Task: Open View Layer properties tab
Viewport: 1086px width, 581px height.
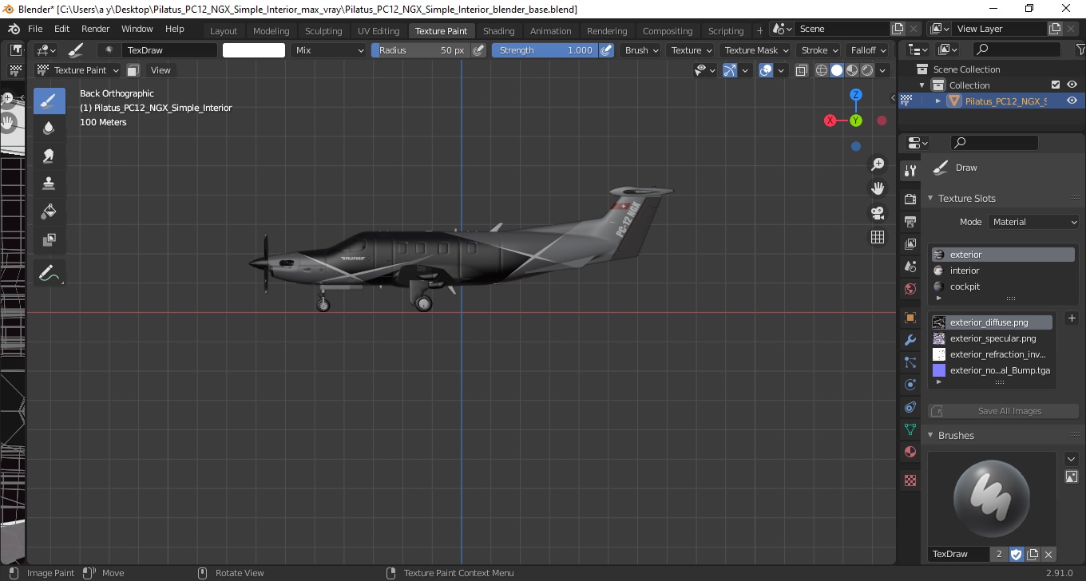Action: (910, 244)
